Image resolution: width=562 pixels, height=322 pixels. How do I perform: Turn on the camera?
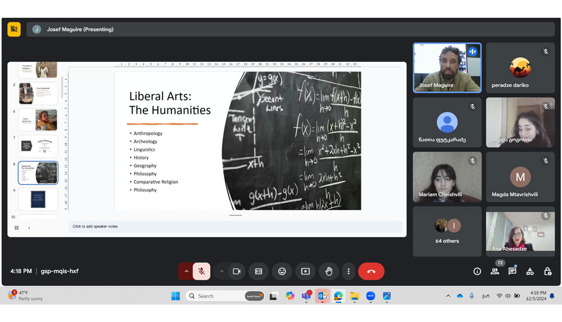237,272
